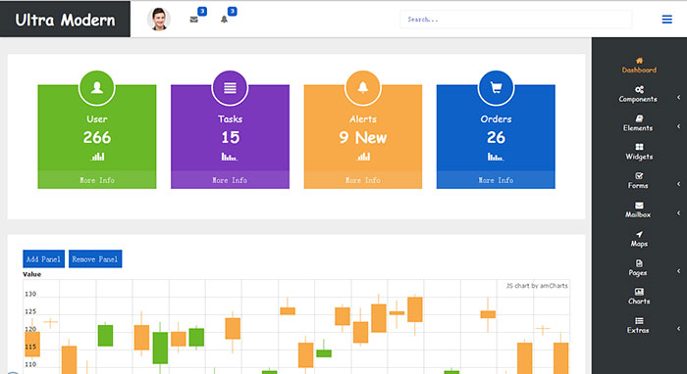Click the 9 New alerts value
The width and height of the screenshot is (687, 374).
(363, 138)
